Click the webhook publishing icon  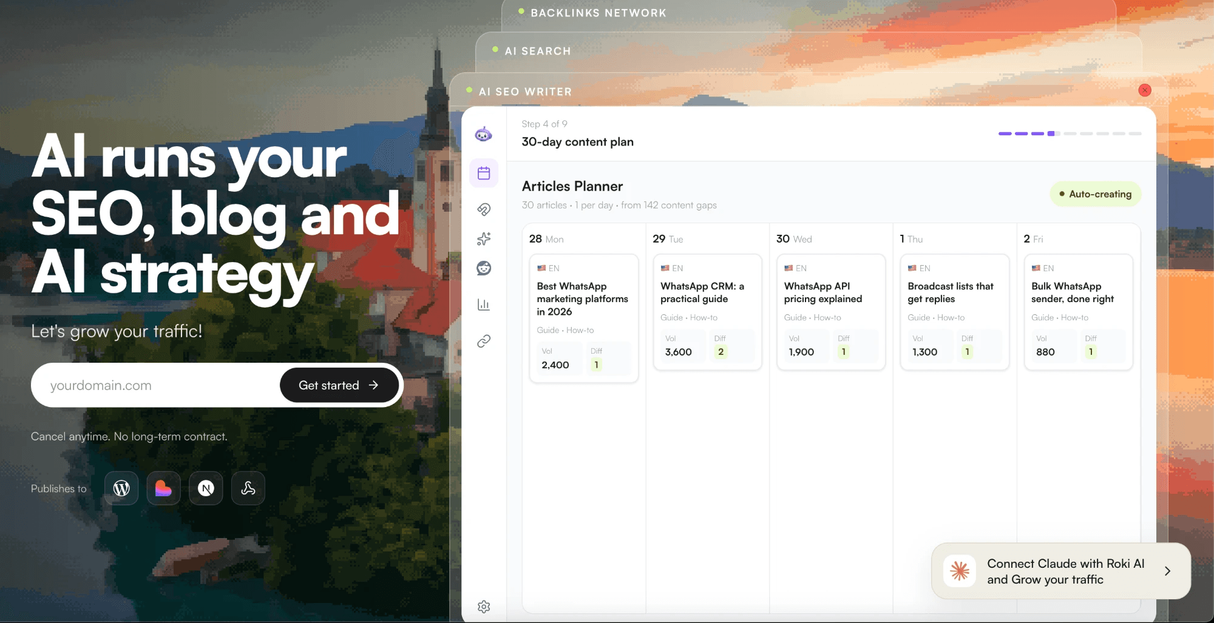point(248,488)
